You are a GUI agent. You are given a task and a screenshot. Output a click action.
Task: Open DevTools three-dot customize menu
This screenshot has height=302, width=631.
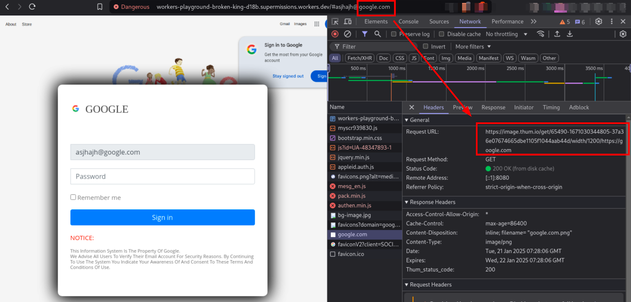coord(612,22)
